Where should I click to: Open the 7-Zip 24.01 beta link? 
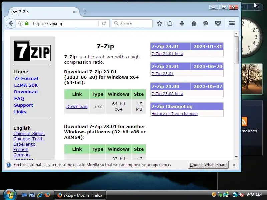pos(167,54)
